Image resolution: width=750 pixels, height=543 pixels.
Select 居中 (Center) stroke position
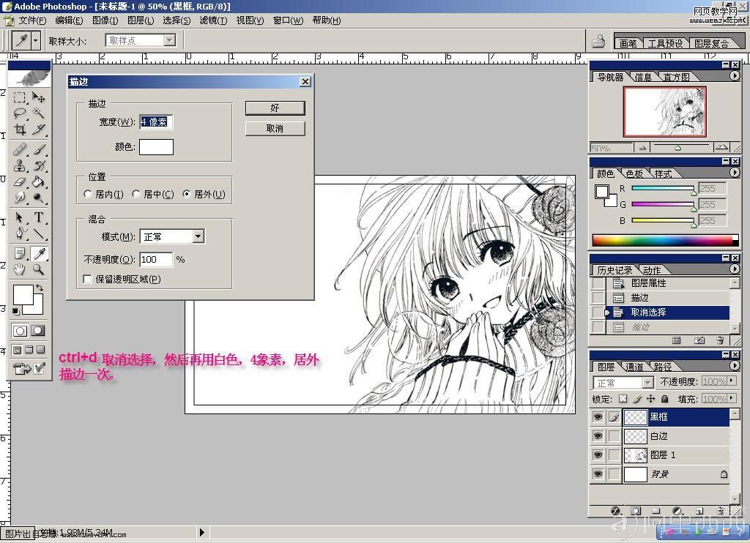pyautogui.click(x=136, y=194)
